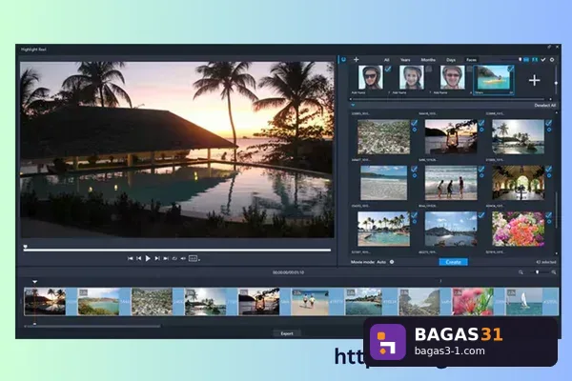This screenshot has height=381, width=572.
Task: Click the timeline horizontal scrollbar
Action: [x=92, y=326]
